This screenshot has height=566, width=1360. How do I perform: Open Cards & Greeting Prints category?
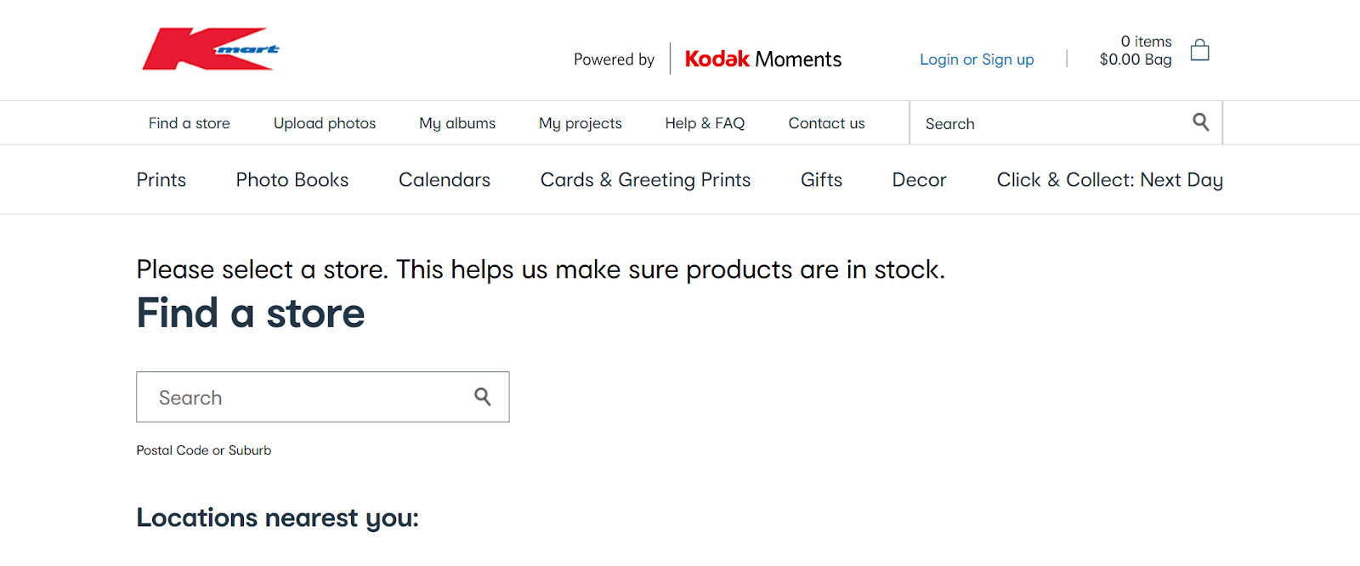(645, 180)
